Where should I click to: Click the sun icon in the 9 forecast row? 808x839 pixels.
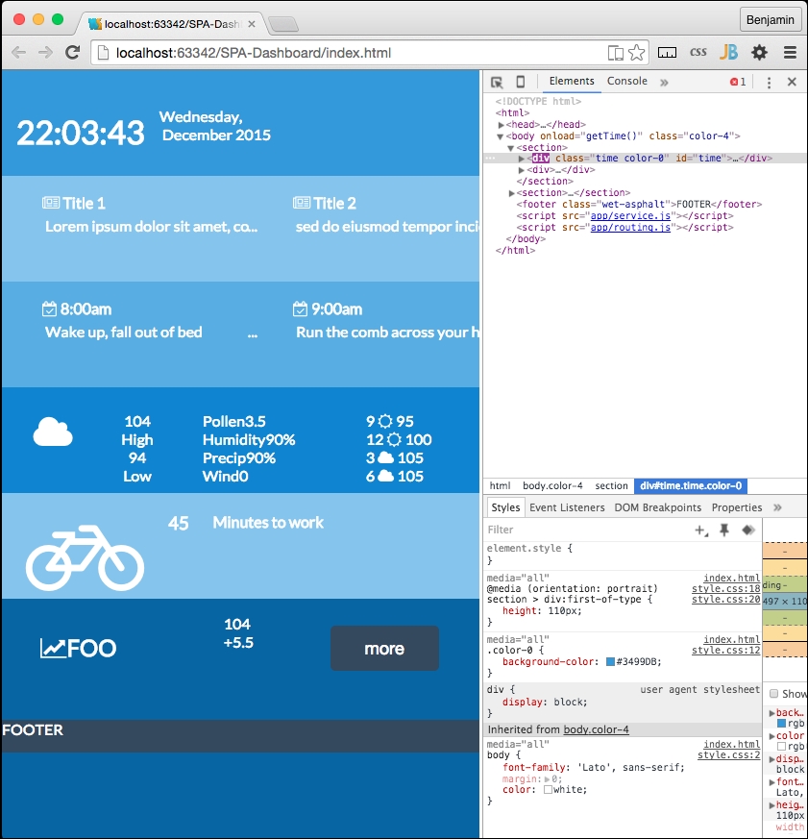[385, 421]
